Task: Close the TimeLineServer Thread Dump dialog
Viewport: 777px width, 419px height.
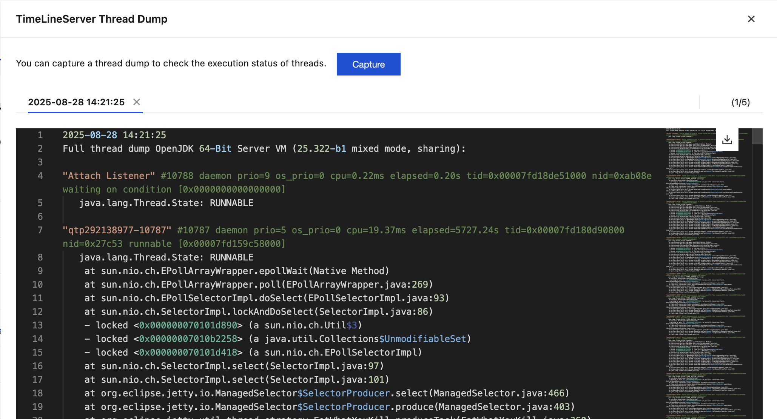Action: (x=751, y=19)
